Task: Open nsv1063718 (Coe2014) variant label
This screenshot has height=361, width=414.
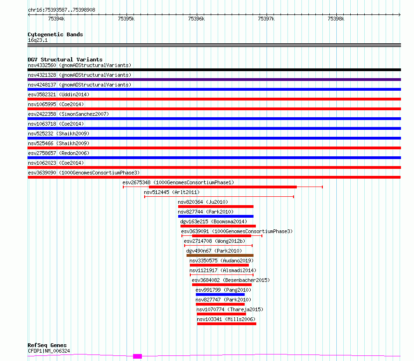Action: [56, 124]
